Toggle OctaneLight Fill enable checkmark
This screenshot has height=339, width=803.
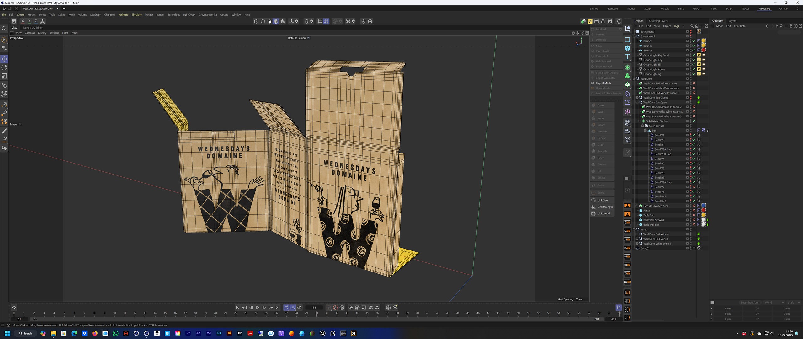point(694,65)
